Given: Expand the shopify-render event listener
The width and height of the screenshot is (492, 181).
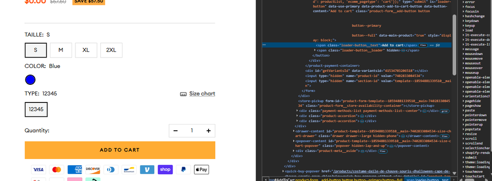Looking at the screenshot, I should (x=464, y=153).
